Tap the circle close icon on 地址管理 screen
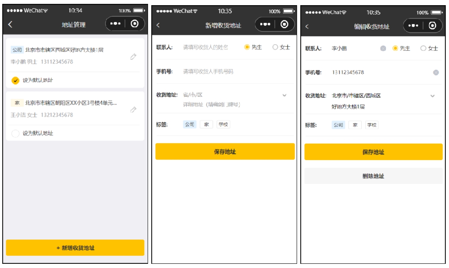 [135, 24]
